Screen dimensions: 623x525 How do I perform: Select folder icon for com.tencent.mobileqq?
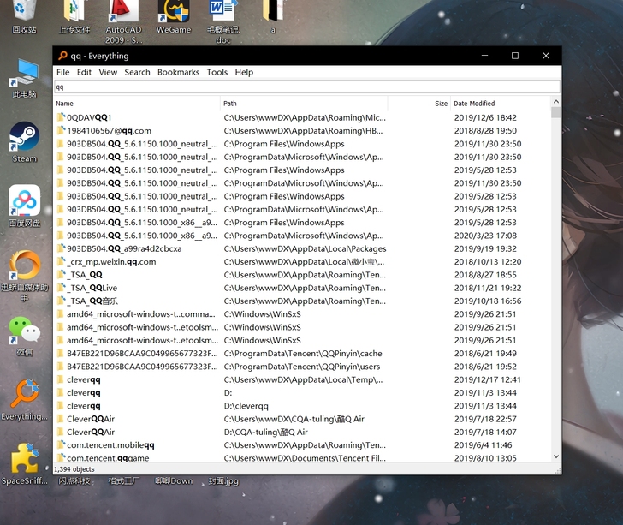pyautogui.click(x=61, y=444)
